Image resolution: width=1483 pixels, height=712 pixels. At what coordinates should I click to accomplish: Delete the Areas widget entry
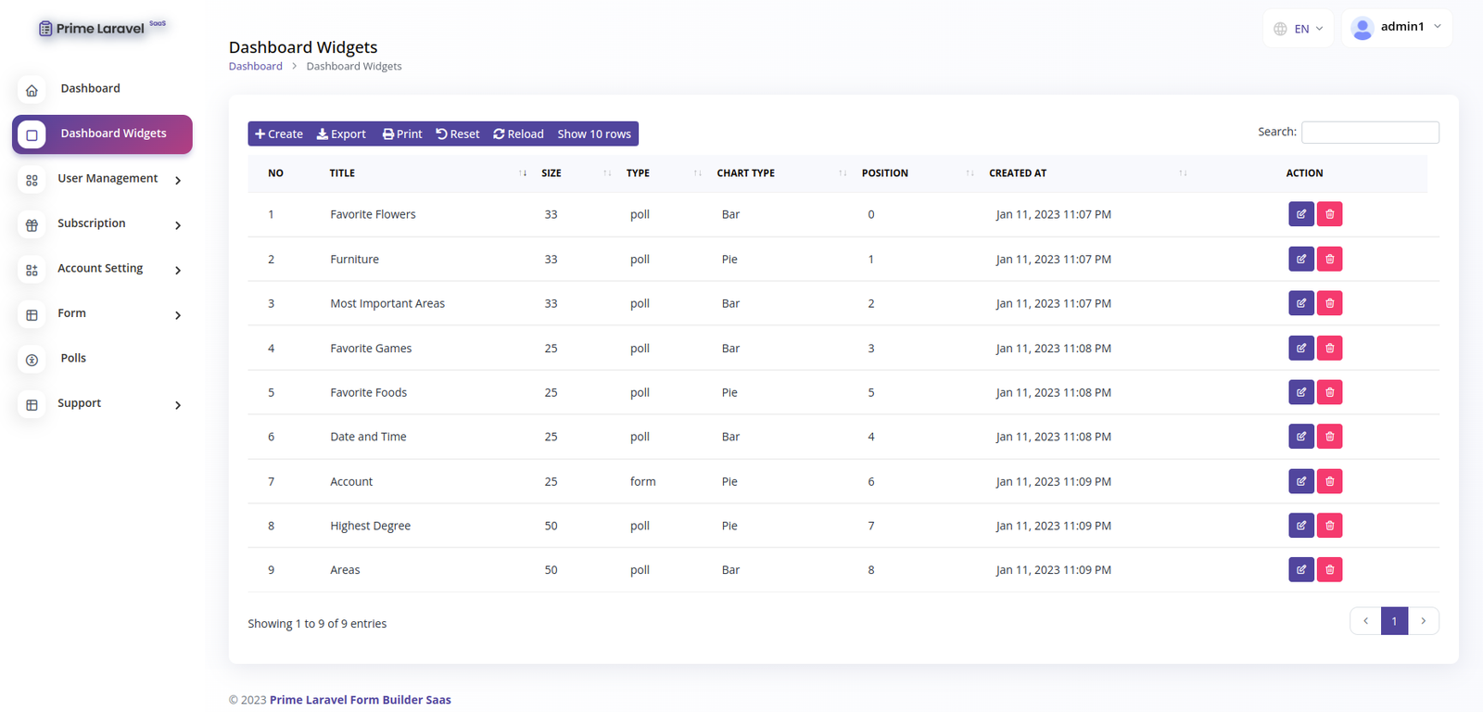point(1329,569)
